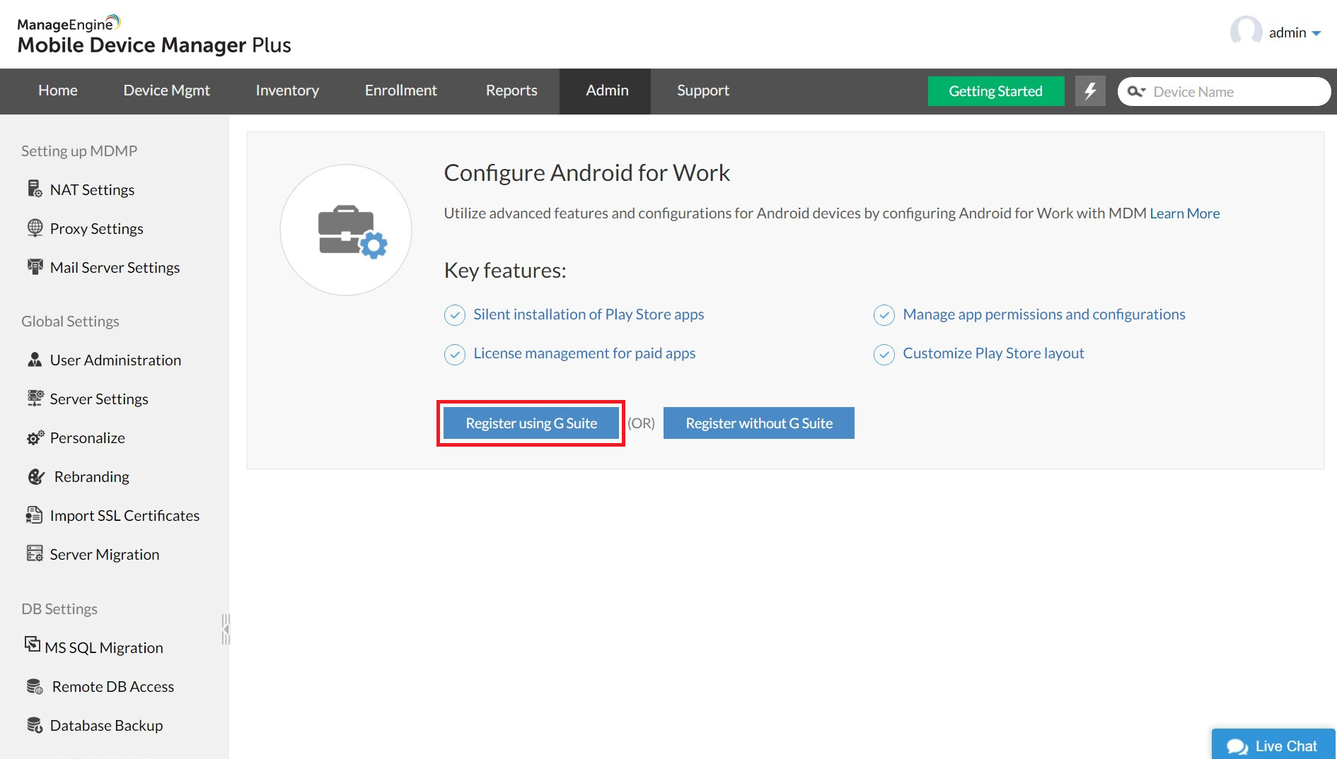
Task: Switch to the Inventory tab
Action: pyautogui.click(x=287, y=90)
